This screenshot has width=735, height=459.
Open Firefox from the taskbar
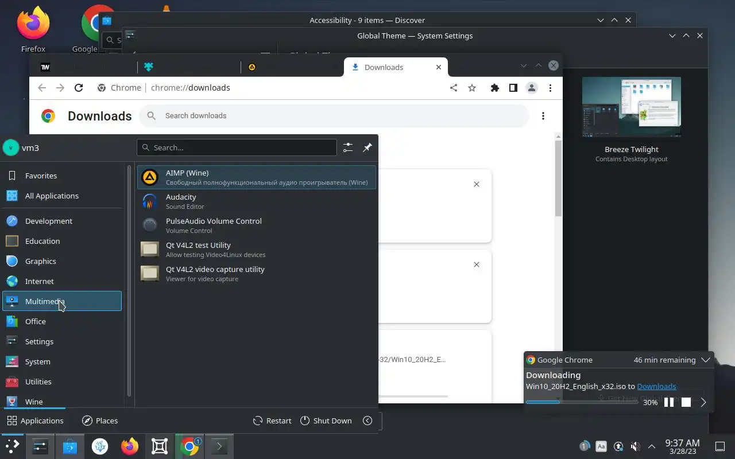click(x=130, y=446)
